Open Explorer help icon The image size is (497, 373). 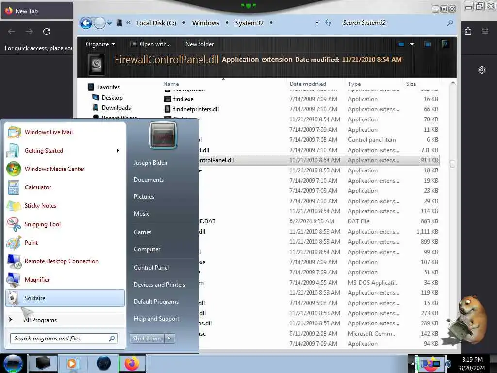pos(445,44)
